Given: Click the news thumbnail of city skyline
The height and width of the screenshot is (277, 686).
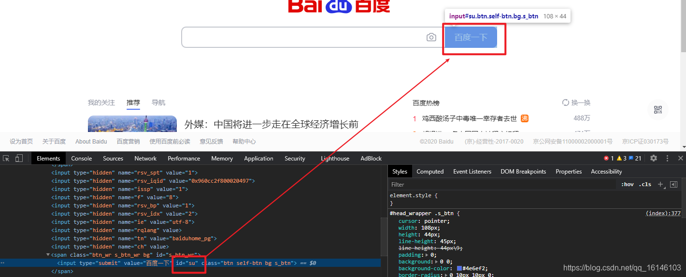Looking at the screenshot, I should [132, 124].
